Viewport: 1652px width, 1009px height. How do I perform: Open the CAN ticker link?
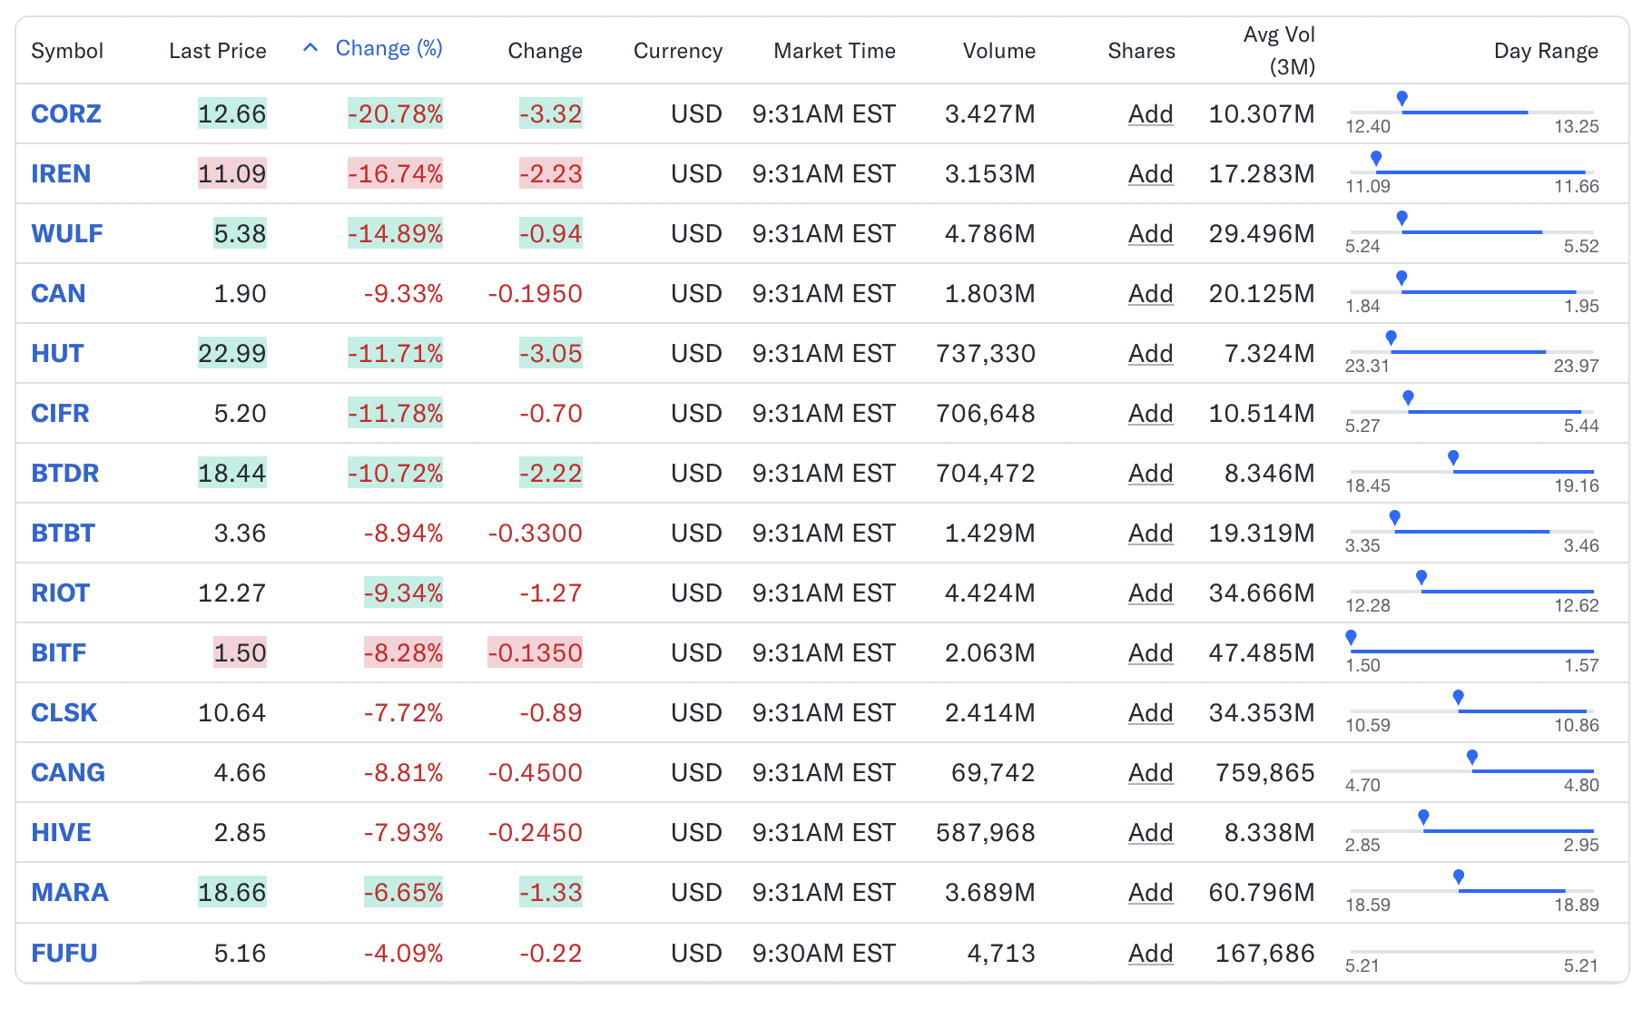coord(58,293)
